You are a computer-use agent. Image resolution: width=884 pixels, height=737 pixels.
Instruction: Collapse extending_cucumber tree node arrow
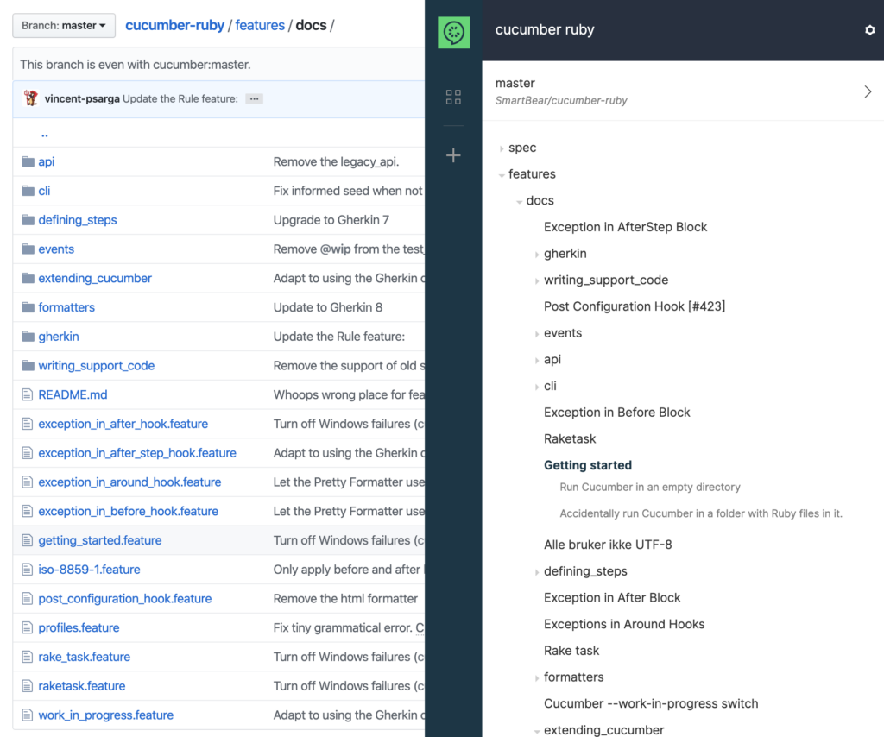click(x=537, y=731)
